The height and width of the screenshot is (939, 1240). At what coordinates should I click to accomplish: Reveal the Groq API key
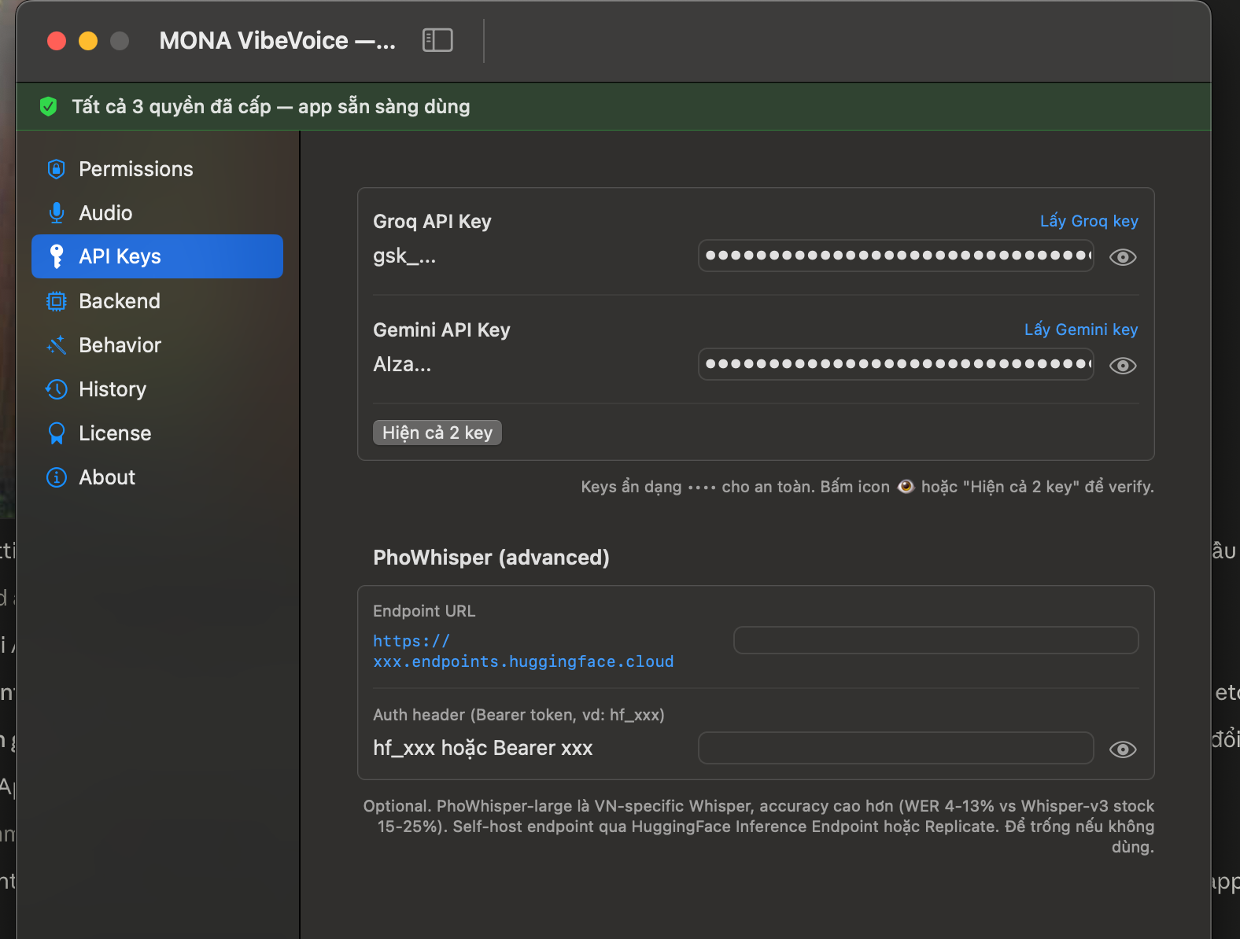point(1123,257)
